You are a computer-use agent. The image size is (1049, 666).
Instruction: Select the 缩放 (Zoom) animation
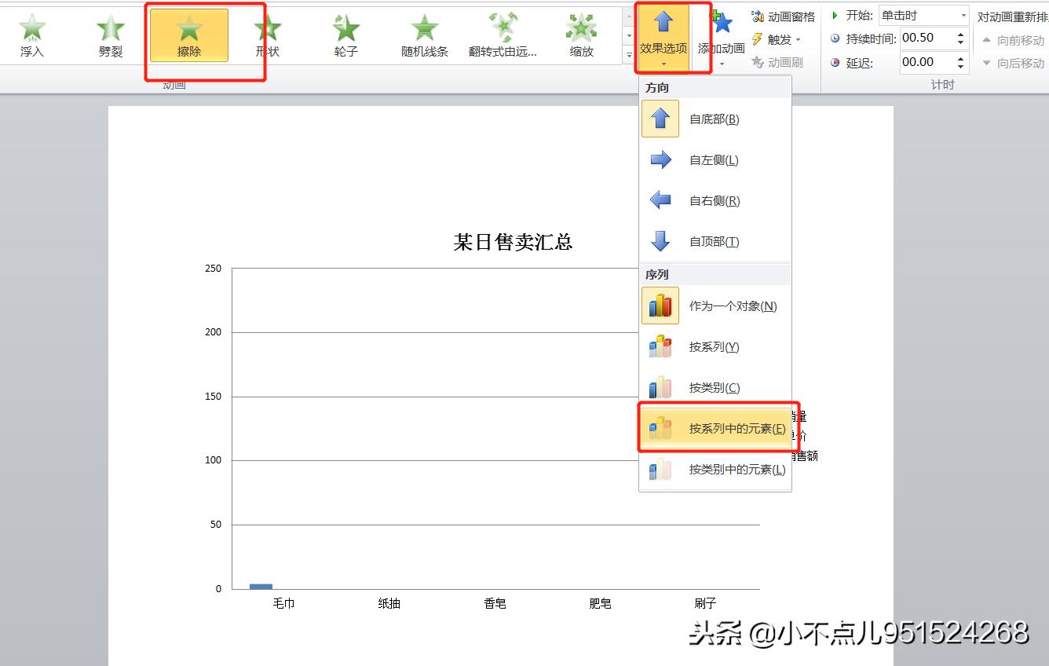click(x=580, y=33)
